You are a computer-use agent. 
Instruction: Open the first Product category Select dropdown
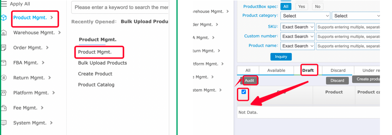pos(305,16)
